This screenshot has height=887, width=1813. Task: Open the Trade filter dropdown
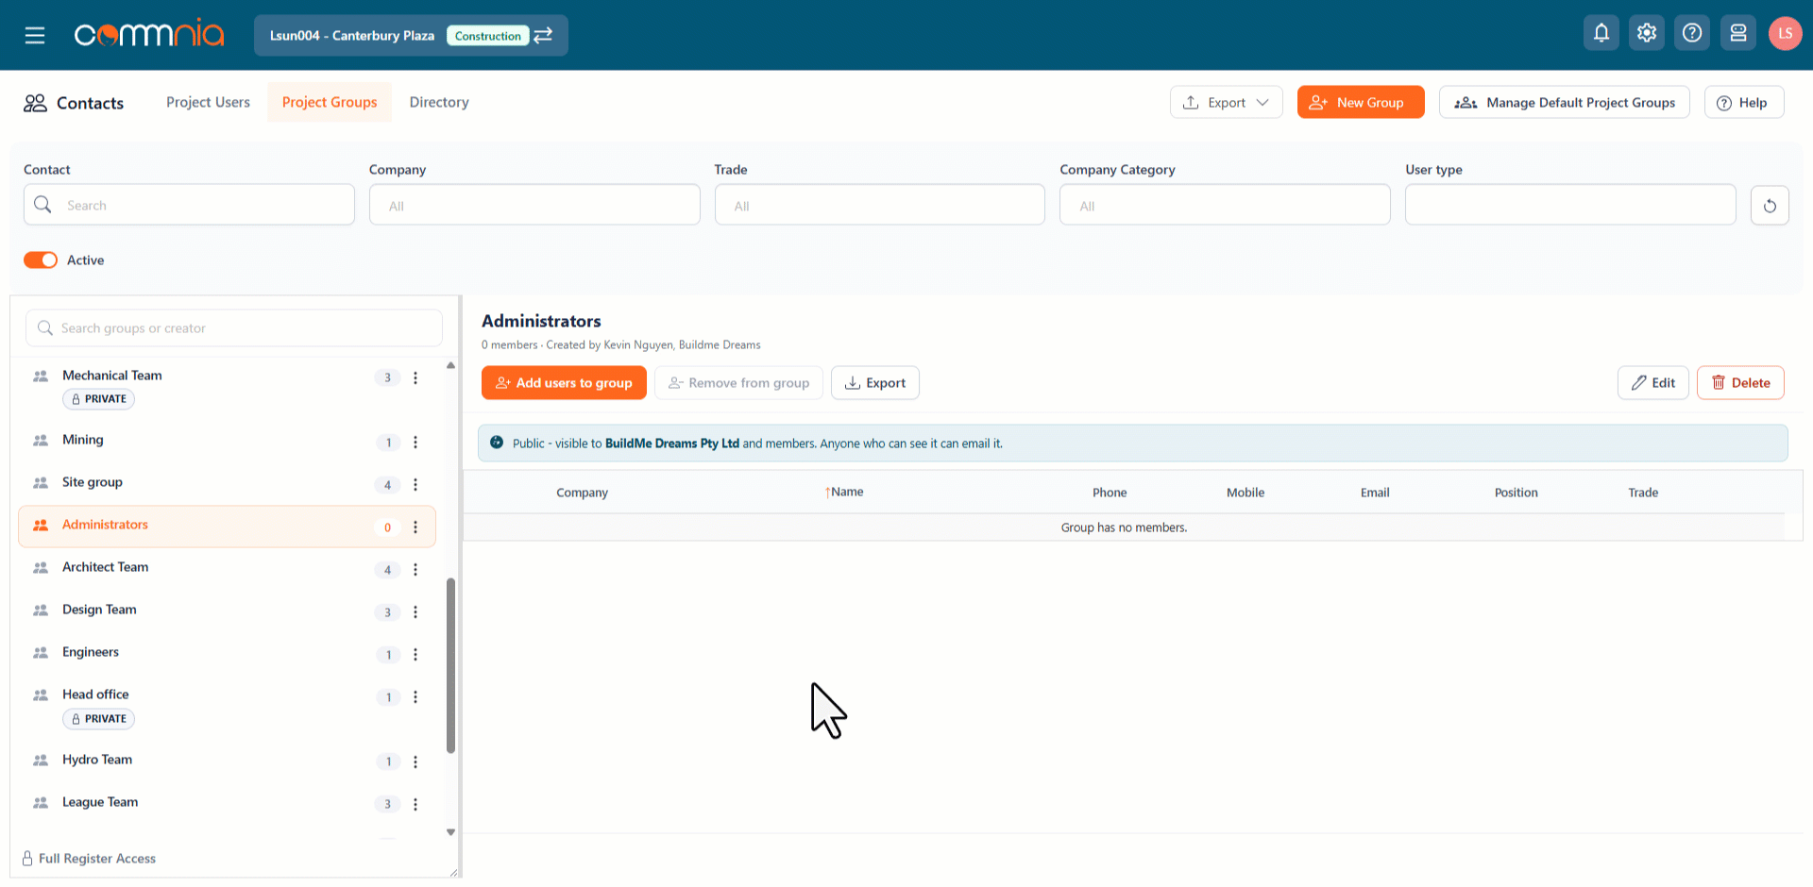pyautogui.click(x=880, y=205)
